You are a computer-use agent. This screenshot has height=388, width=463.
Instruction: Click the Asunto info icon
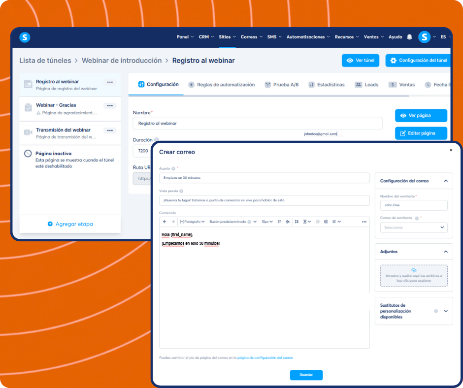[x=173, y=168]
